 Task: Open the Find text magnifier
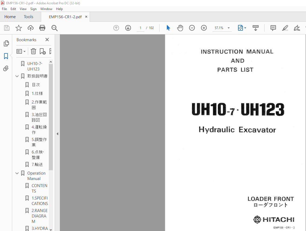(x=54, y=28)
